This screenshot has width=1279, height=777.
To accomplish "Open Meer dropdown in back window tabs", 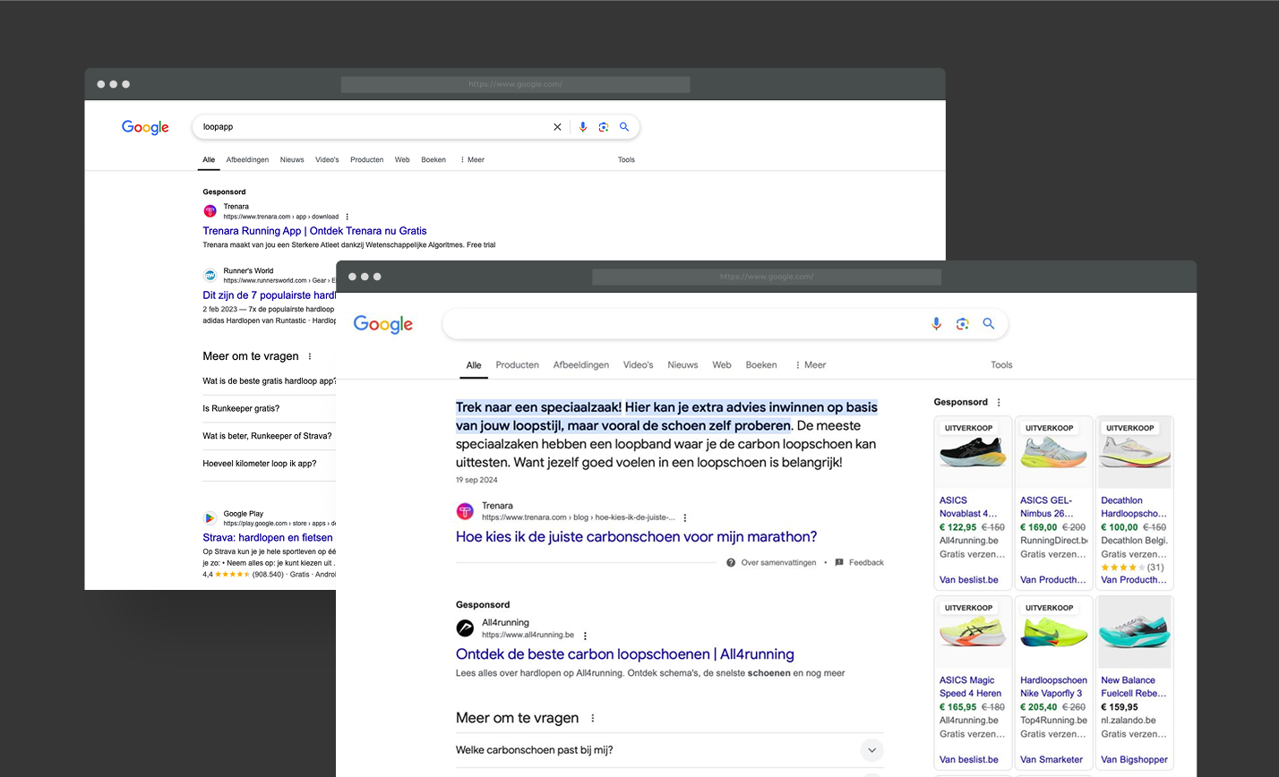I will [x=472, y=160].
